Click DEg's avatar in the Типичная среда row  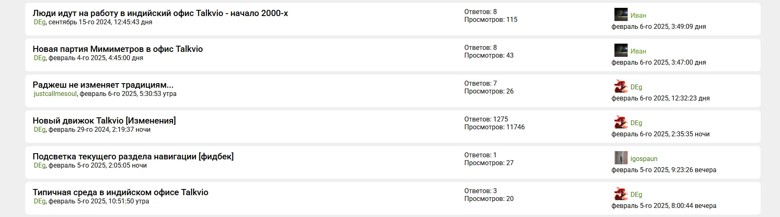(x=621, y=194)
